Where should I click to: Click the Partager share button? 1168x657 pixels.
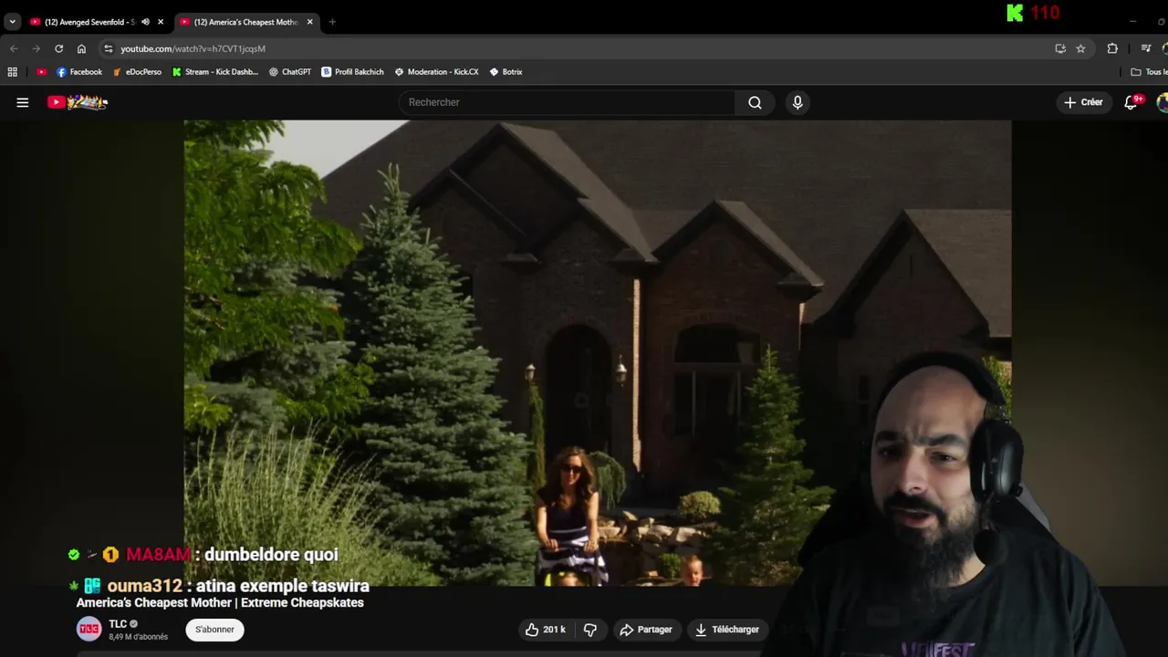646,630
